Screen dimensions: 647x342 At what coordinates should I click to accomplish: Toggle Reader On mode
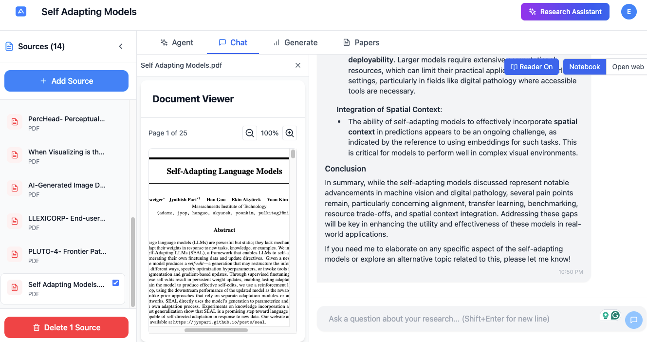[x=532, y=67]
